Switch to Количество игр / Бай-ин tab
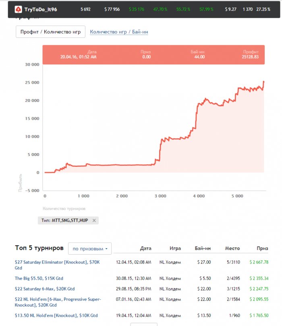 coord(119,32)
